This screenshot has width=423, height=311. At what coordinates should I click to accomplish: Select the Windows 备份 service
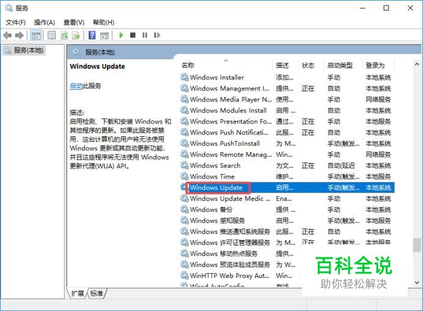[287, 210]
